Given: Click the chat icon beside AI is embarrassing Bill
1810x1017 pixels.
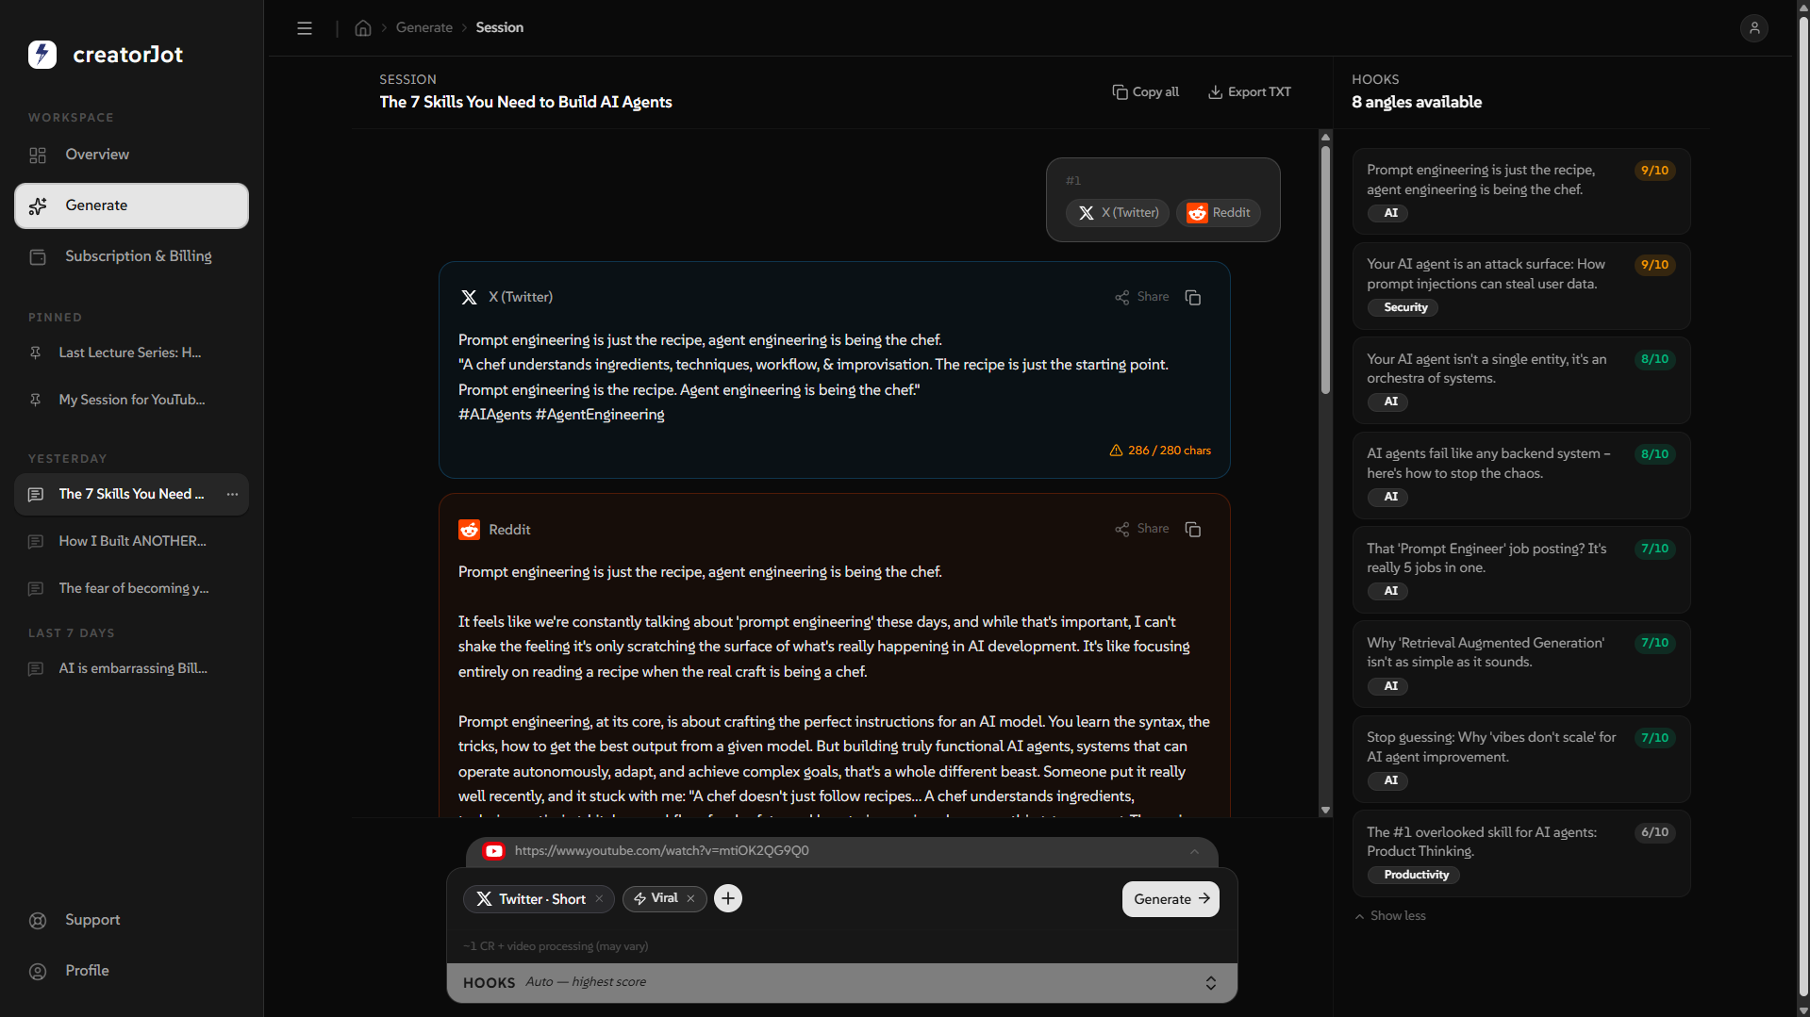Looking at the screenshot, I should (x=36, y=669).
